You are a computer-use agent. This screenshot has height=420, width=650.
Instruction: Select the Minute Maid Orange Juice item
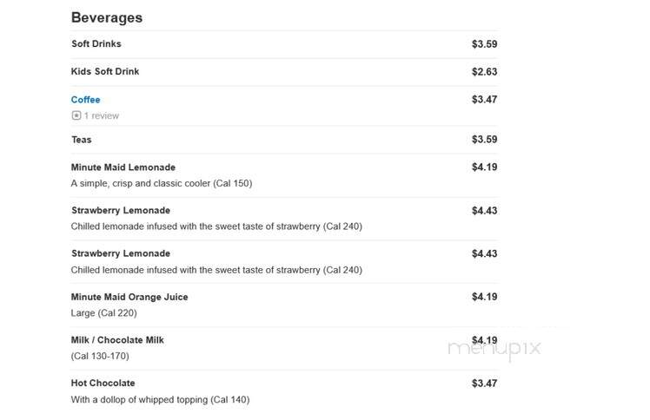point(129,297)
